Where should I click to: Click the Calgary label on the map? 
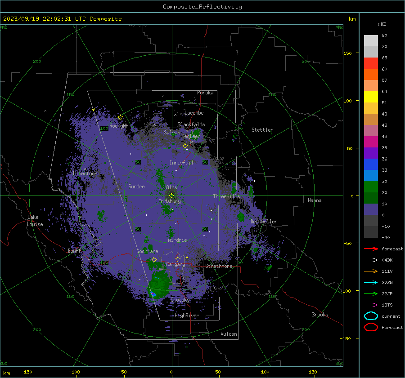pos(175,264)
